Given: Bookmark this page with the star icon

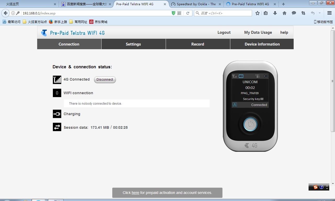Looking at the screenshot, I should [258, 13].
